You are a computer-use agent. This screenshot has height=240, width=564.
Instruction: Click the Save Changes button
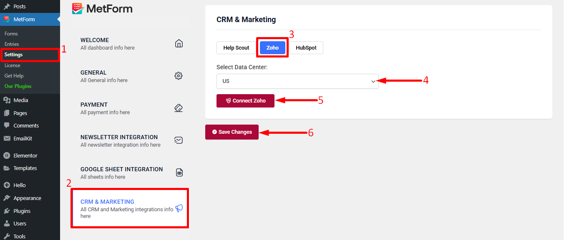pos(232,132)
